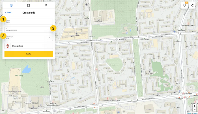This screenshot has width=198, height=114.
Task: Click the yellow step 2 marker
Action: [x=53, y=28]
